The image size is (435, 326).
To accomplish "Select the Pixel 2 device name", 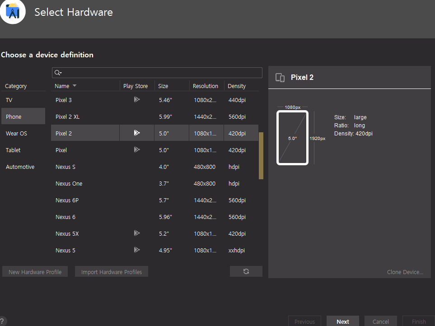I will coord(64,133).
